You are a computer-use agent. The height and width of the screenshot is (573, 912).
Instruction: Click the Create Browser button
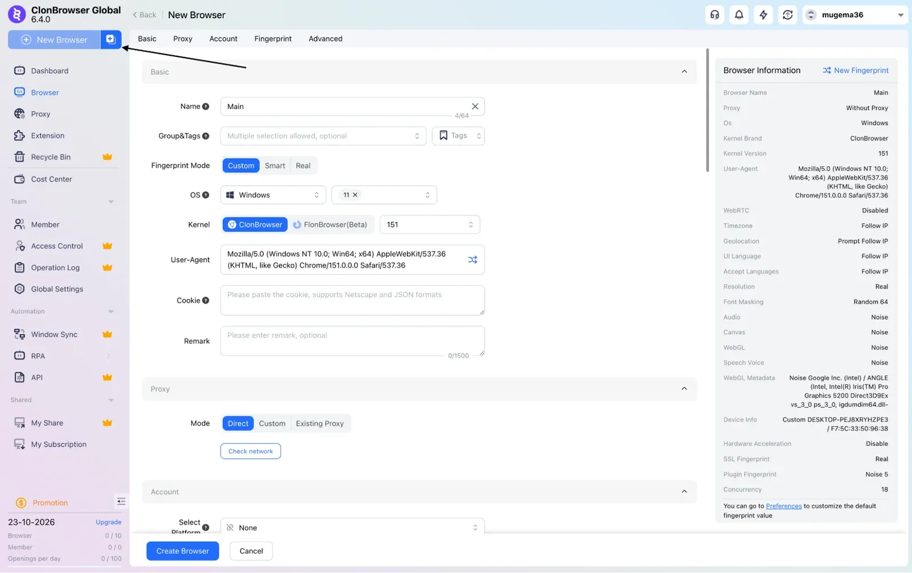(x=182, y=551)
